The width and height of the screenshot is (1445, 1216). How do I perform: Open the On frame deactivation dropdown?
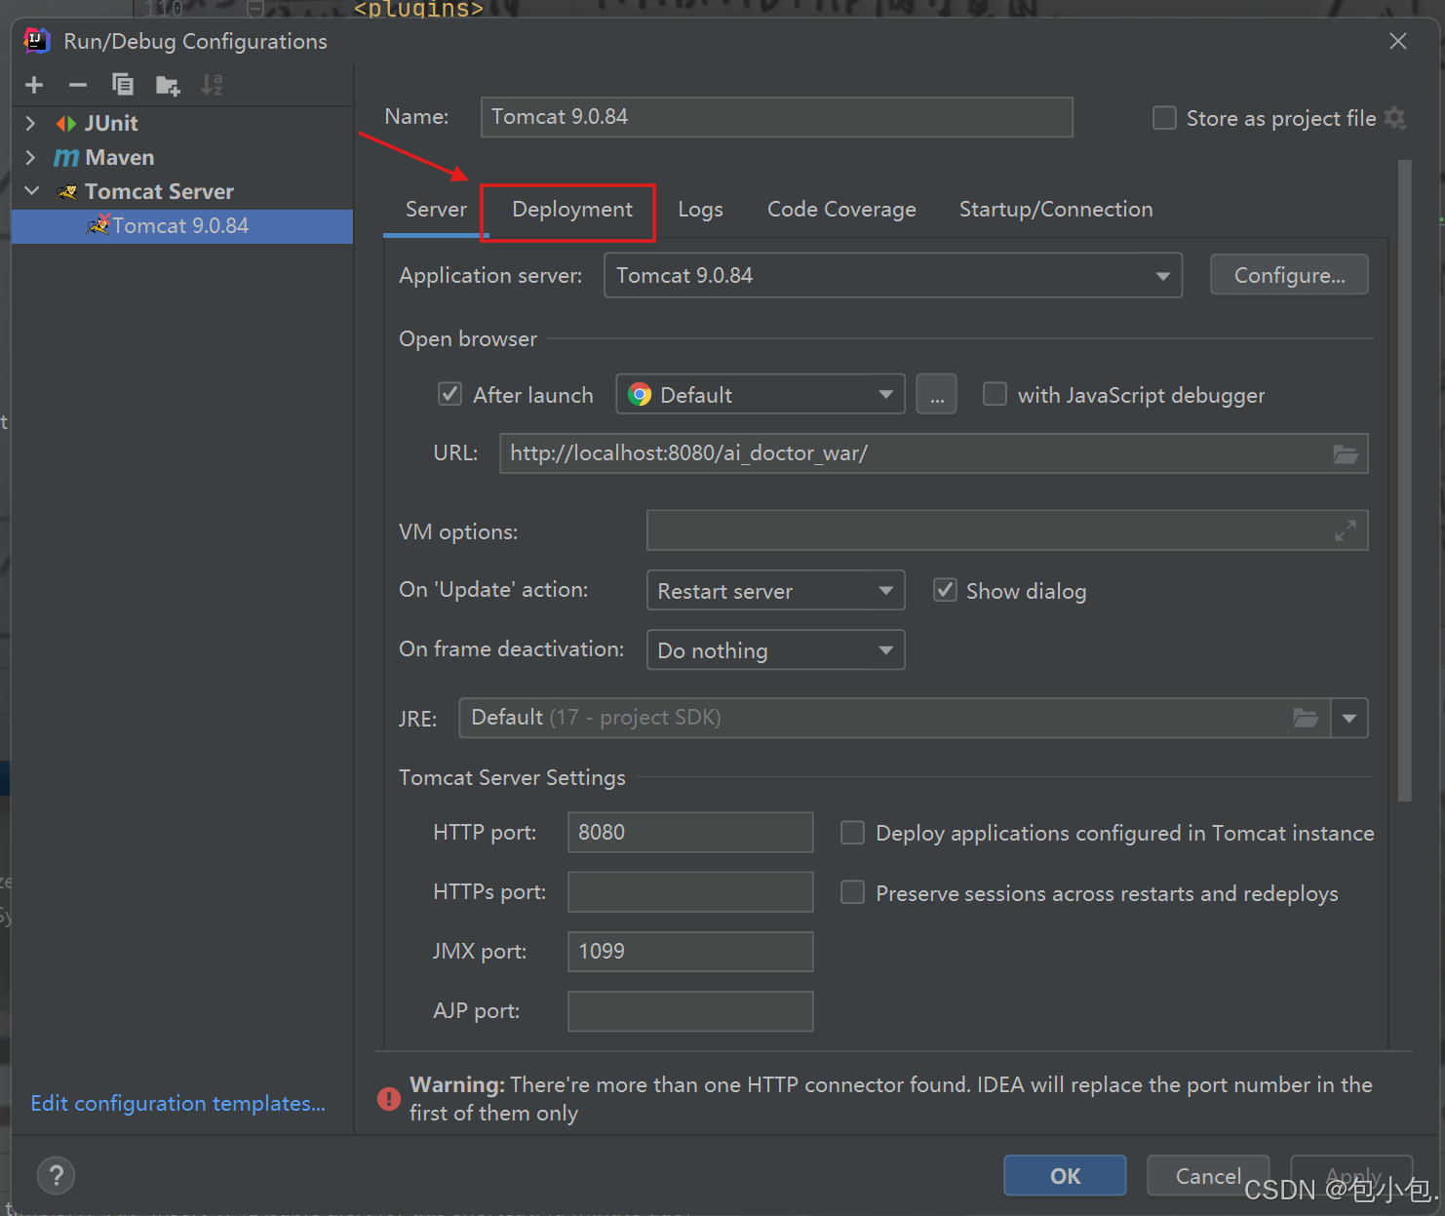coord(775,649)
